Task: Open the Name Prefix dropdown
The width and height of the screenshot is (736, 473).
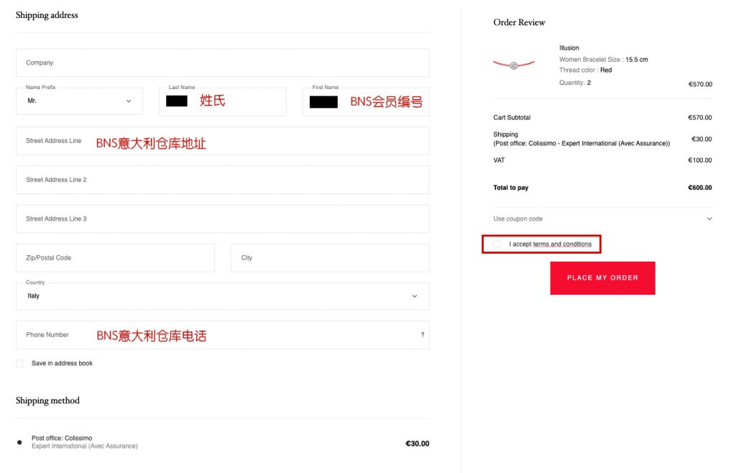Action: 79,101
